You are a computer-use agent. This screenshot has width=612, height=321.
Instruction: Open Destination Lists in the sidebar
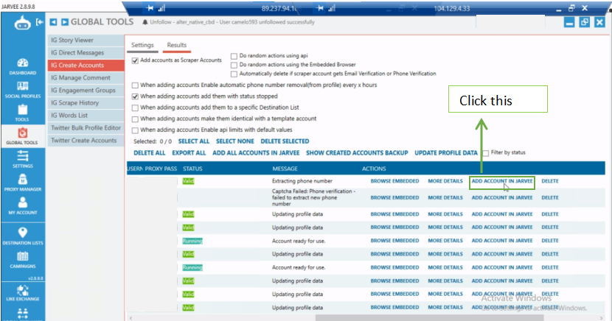23,236
